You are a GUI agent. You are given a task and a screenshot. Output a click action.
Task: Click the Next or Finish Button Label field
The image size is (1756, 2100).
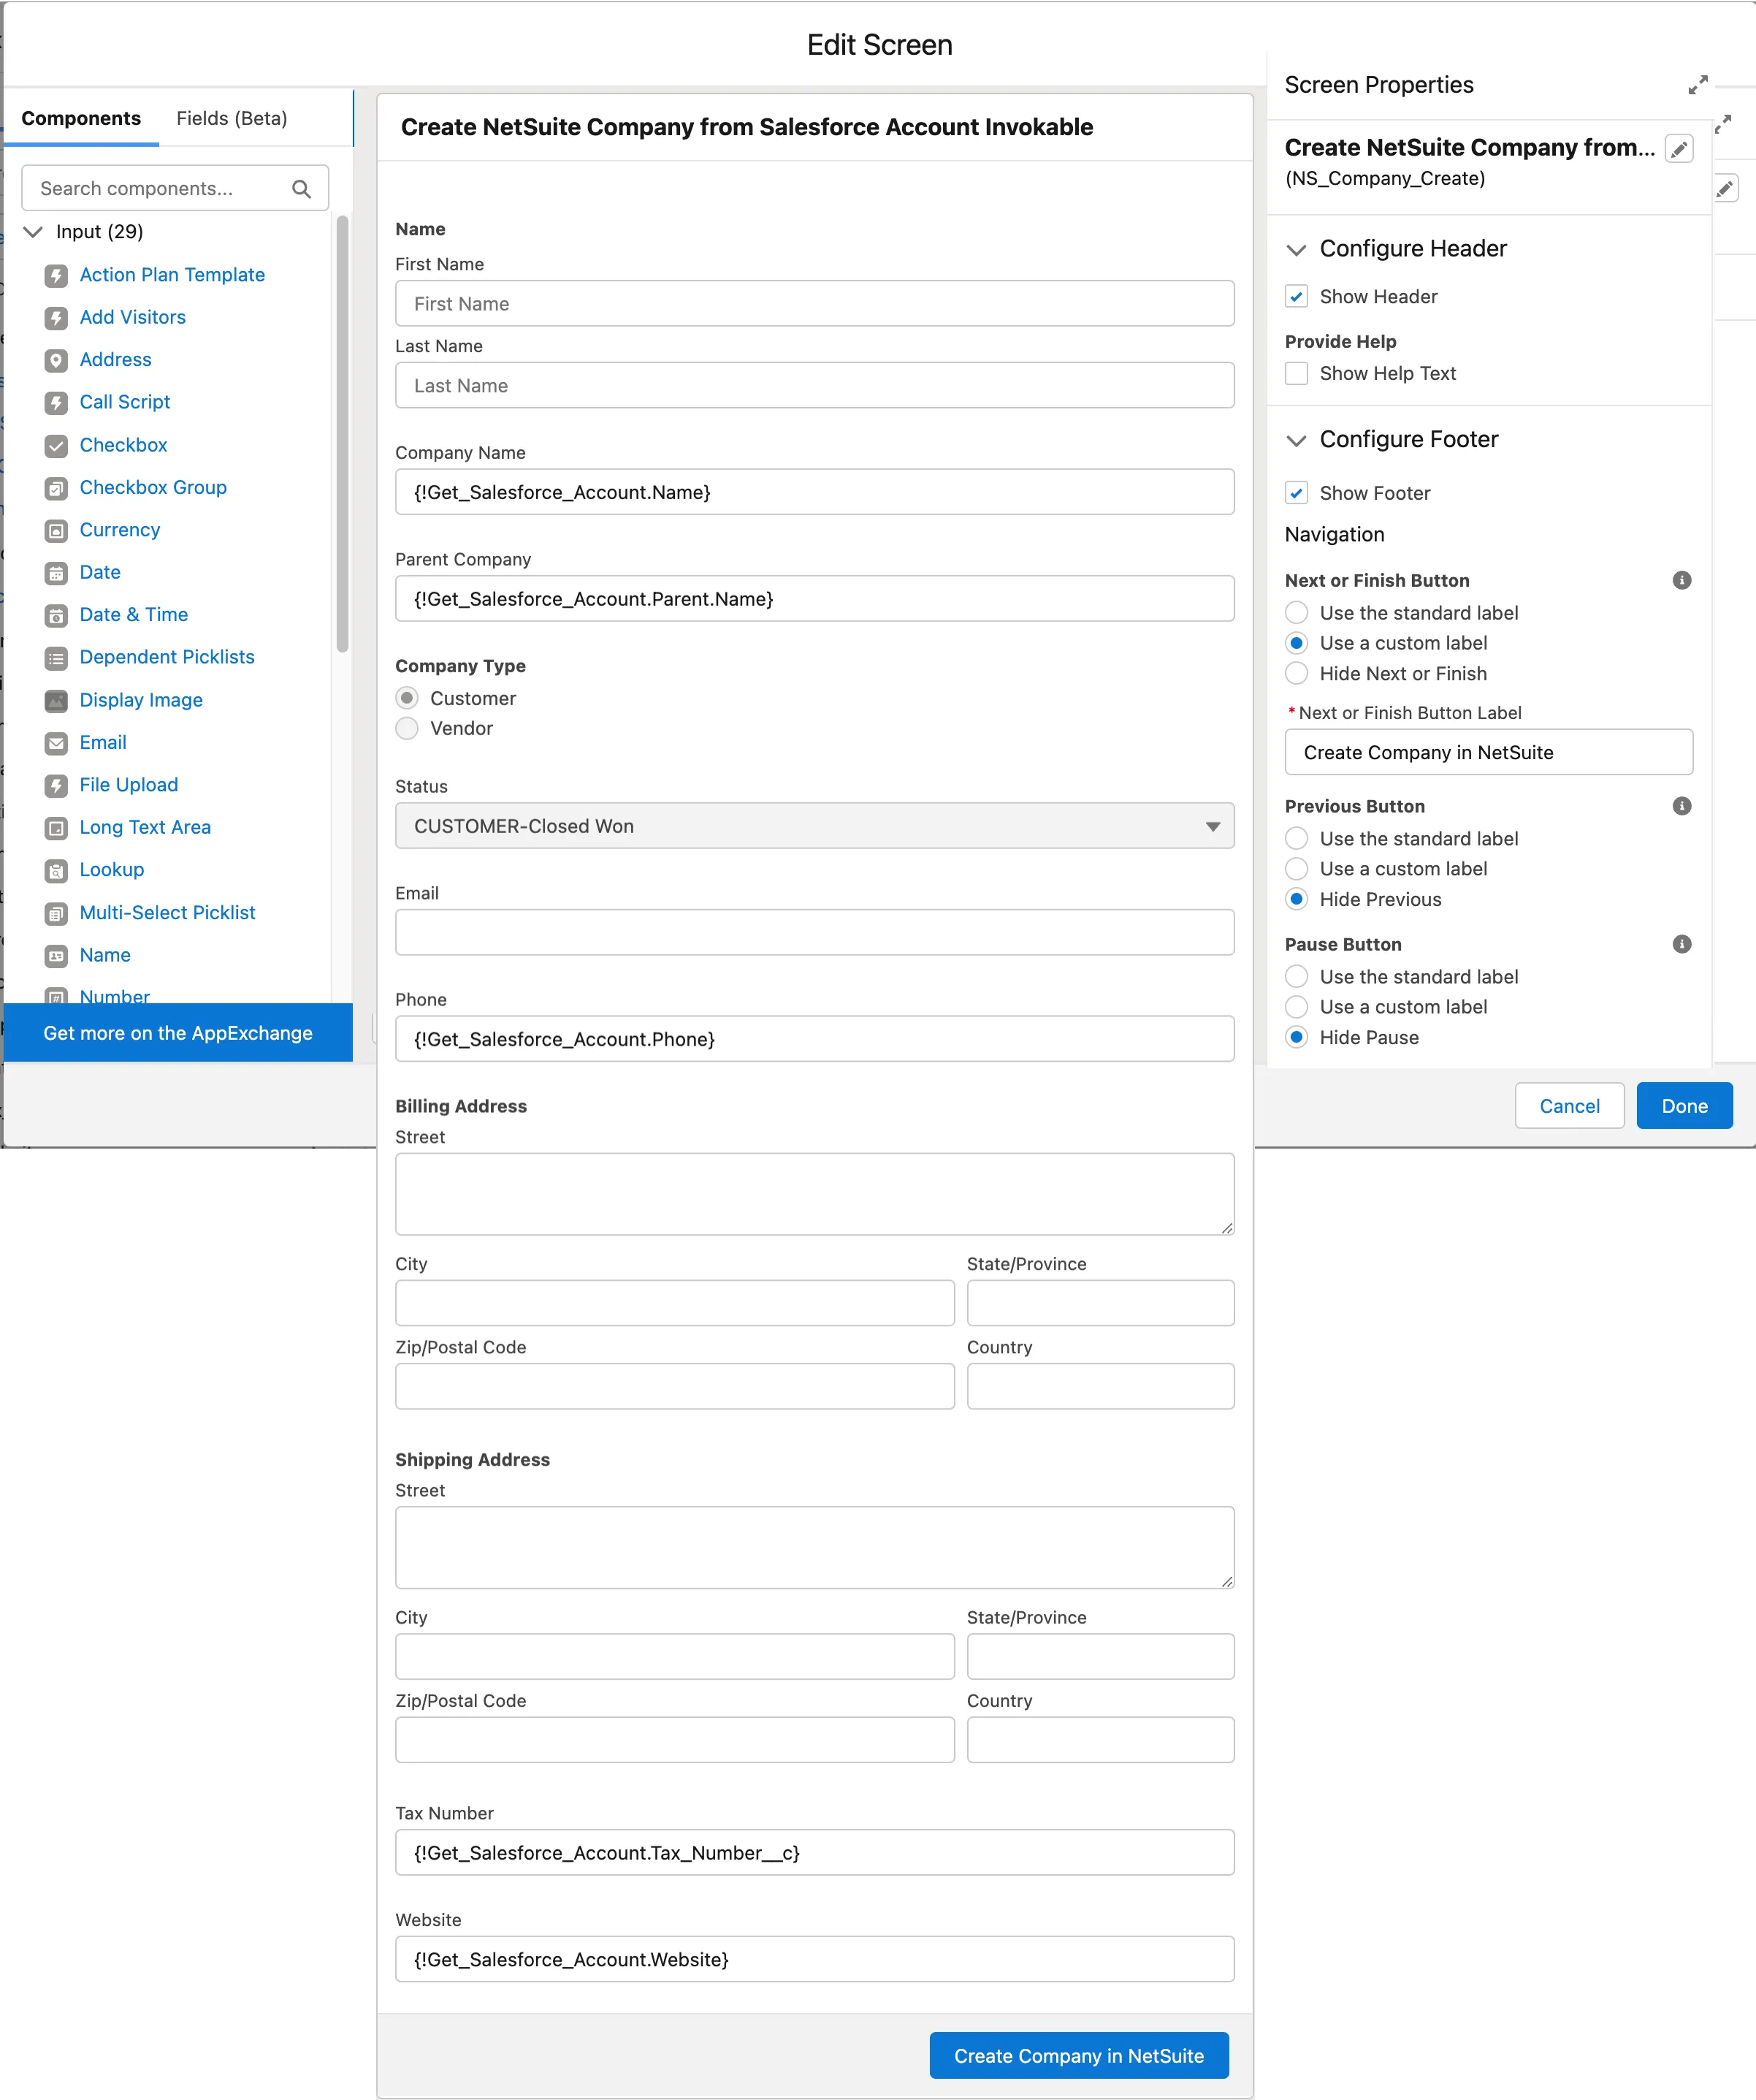pos(1488,752)
